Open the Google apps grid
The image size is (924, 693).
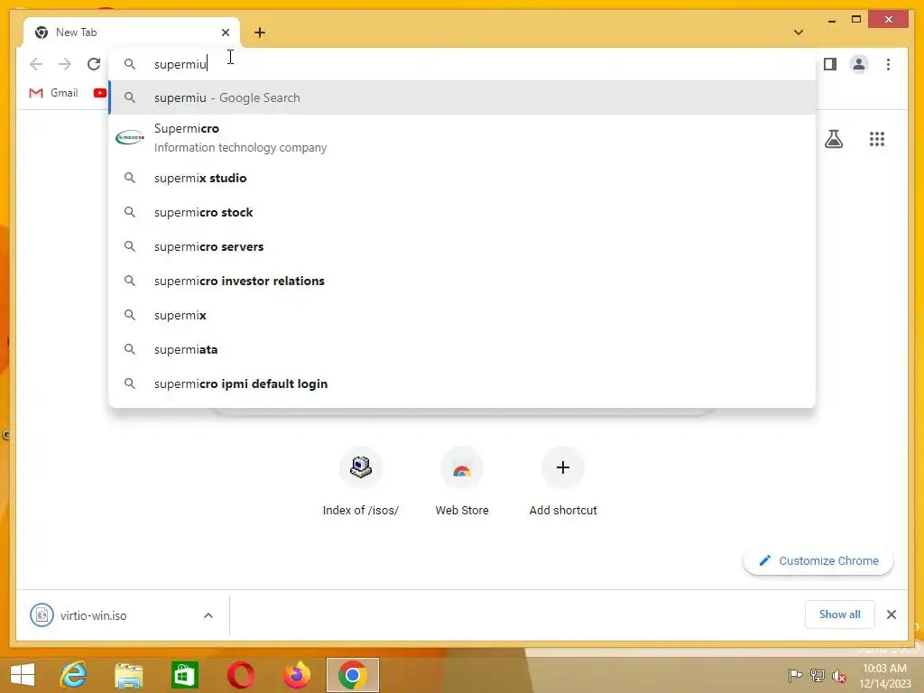877,139
